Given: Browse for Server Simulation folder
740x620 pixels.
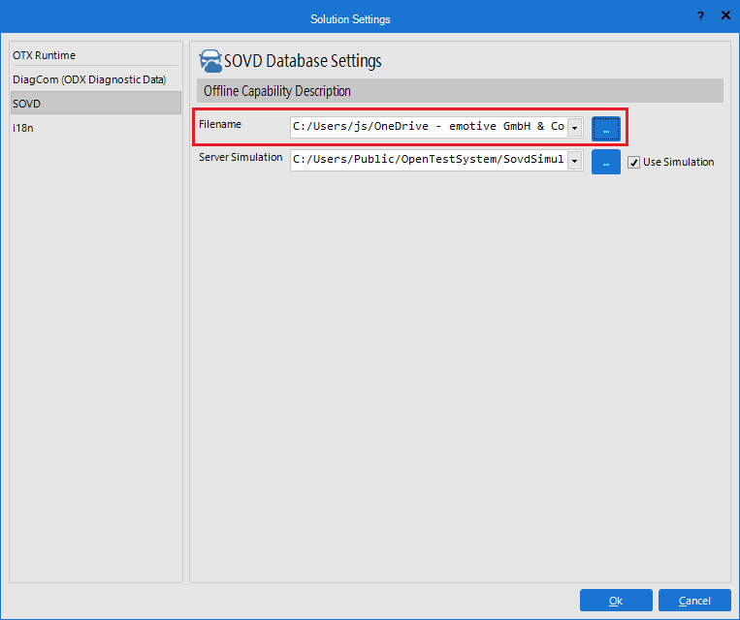Looking at the screenshot, I should click(605, 161).
